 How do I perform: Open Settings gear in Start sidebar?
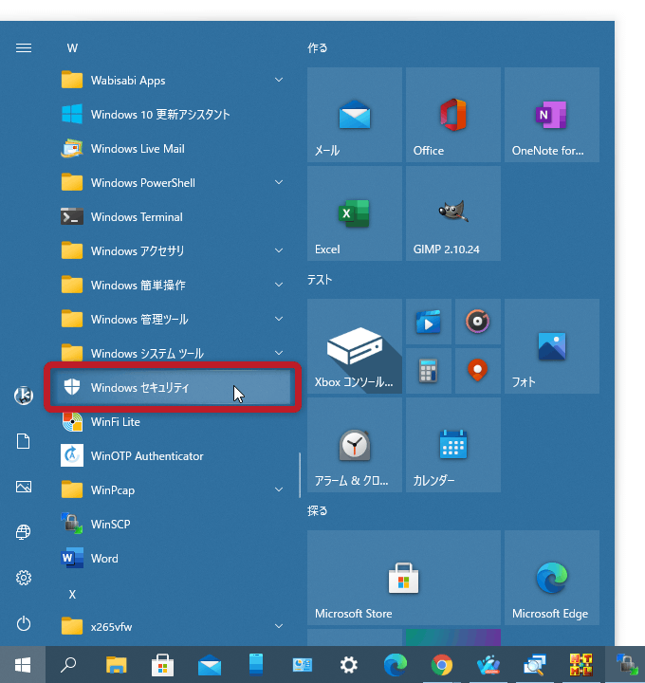24,578
